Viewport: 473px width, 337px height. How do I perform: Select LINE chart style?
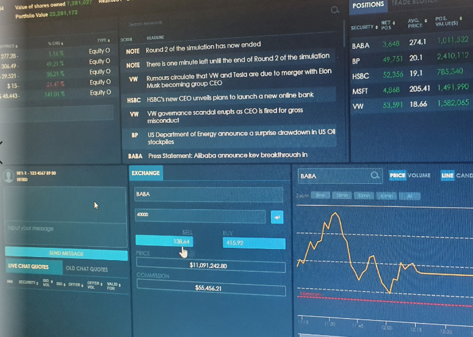447,175
